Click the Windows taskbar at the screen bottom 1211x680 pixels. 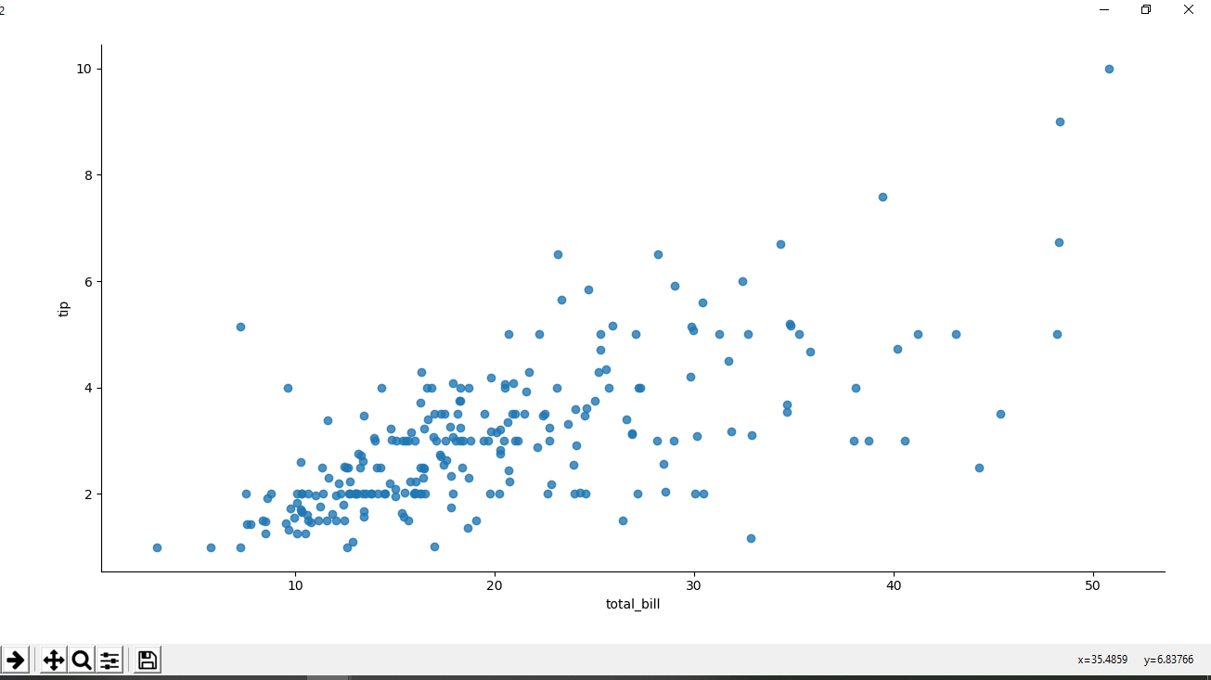[x=603, y=676]
